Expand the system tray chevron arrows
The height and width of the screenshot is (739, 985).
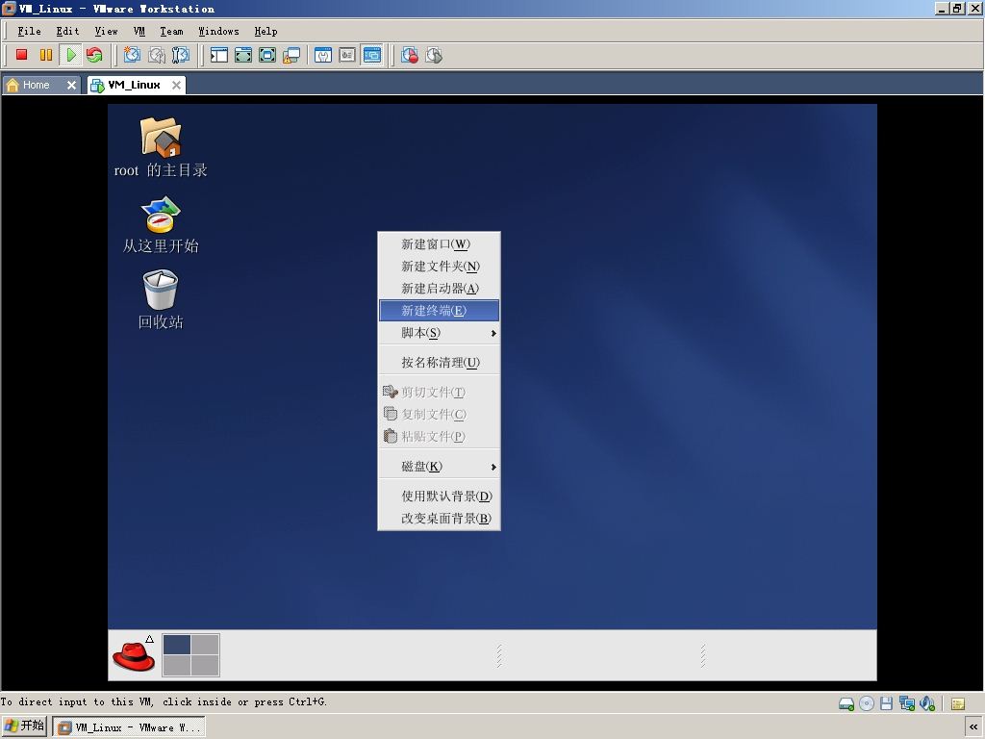coord(973,727)
